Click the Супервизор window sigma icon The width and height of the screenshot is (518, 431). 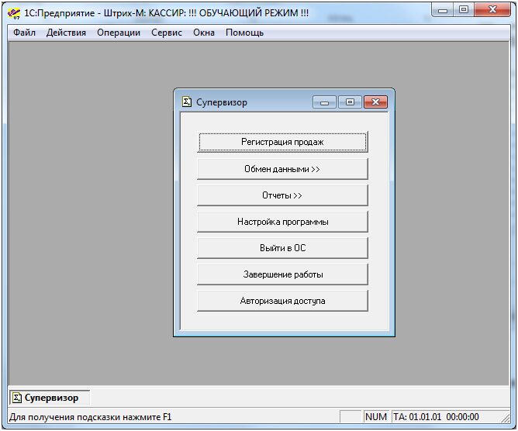(x=187, y=102)
